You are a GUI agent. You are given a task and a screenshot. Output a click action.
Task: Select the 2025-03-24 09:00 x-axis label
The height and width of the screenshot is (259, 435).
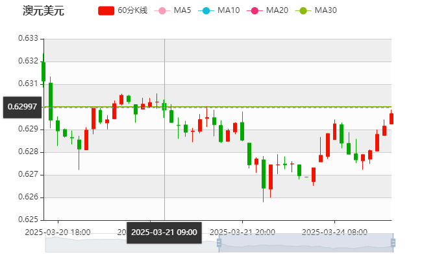pyautogui.click(x=335, y=232)
